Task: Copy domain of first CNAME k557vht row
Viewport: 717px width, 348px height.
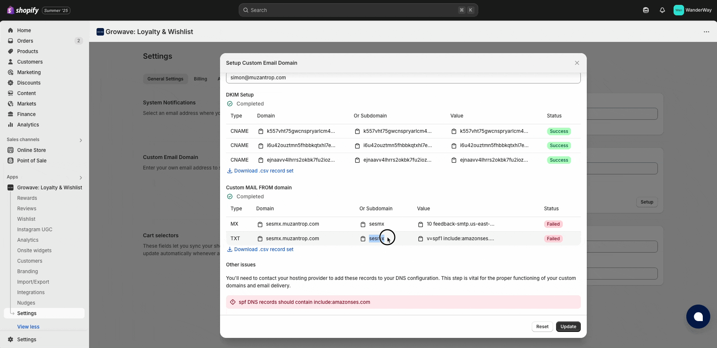Action: [261, 131]
